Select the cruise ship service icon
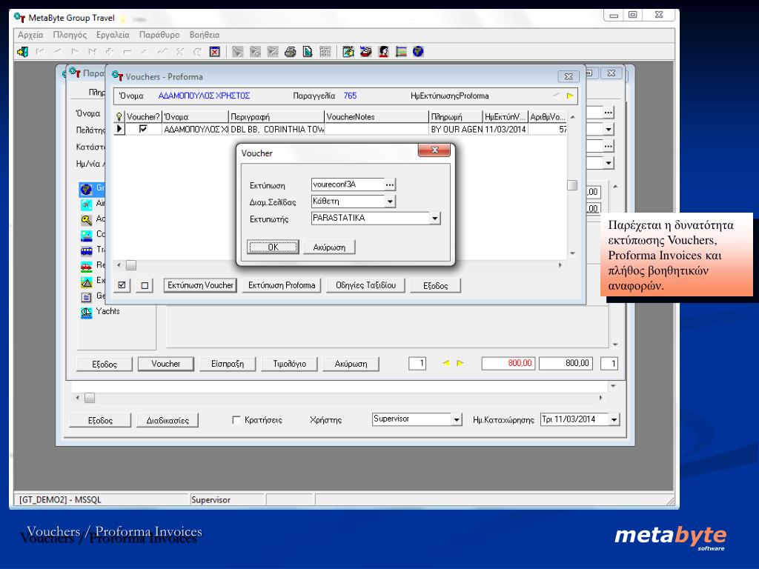Viewport: 759px width, 569px height. 86,236
